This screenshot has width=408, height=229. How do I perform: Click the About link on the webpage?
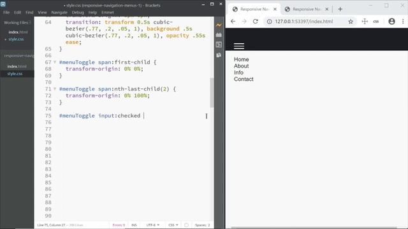click(x=241, y=66)
